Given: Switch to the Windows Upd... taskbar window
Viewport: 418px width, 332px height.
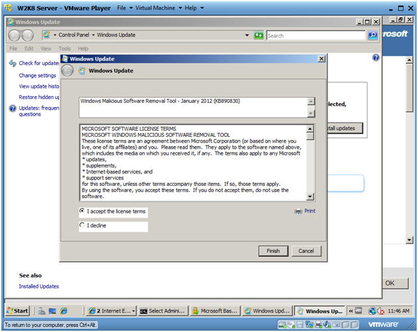Looking at the screenshot, I should coord(268,311).
